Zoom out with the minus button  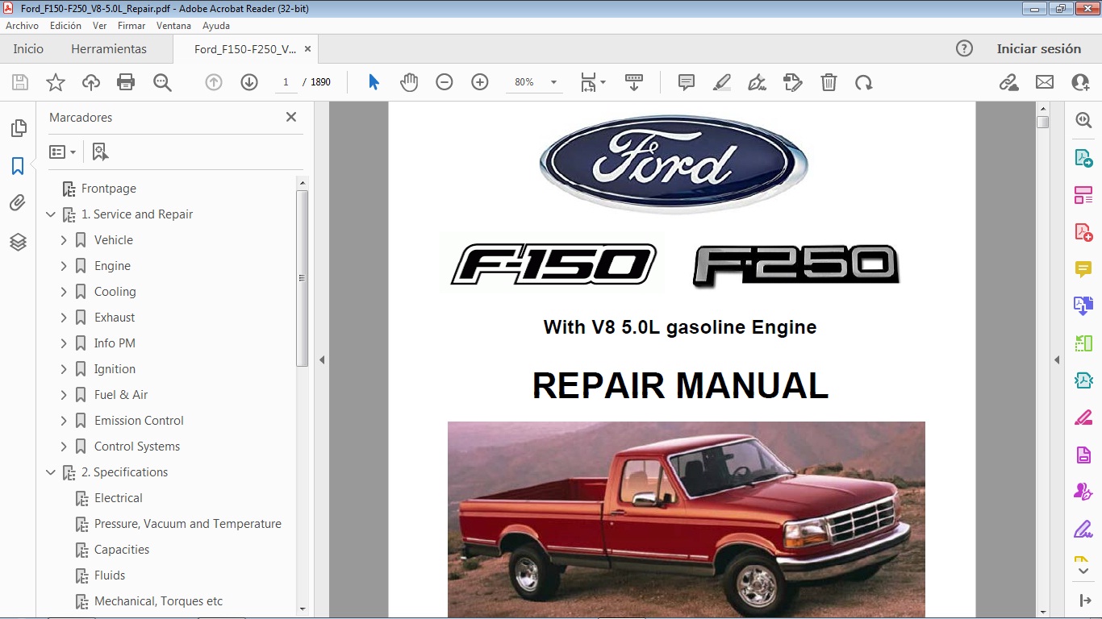point(445,82)
